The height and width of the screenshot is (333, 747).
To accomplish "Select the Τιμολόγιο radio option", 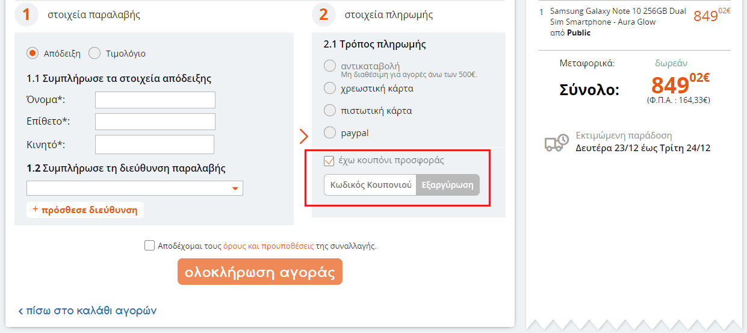I will click(x=95, y=53).
